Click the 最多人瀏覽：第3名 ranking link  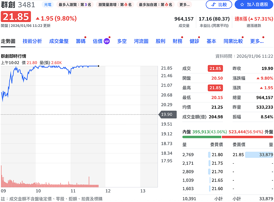pyautogui.click(x=75, y=5)
